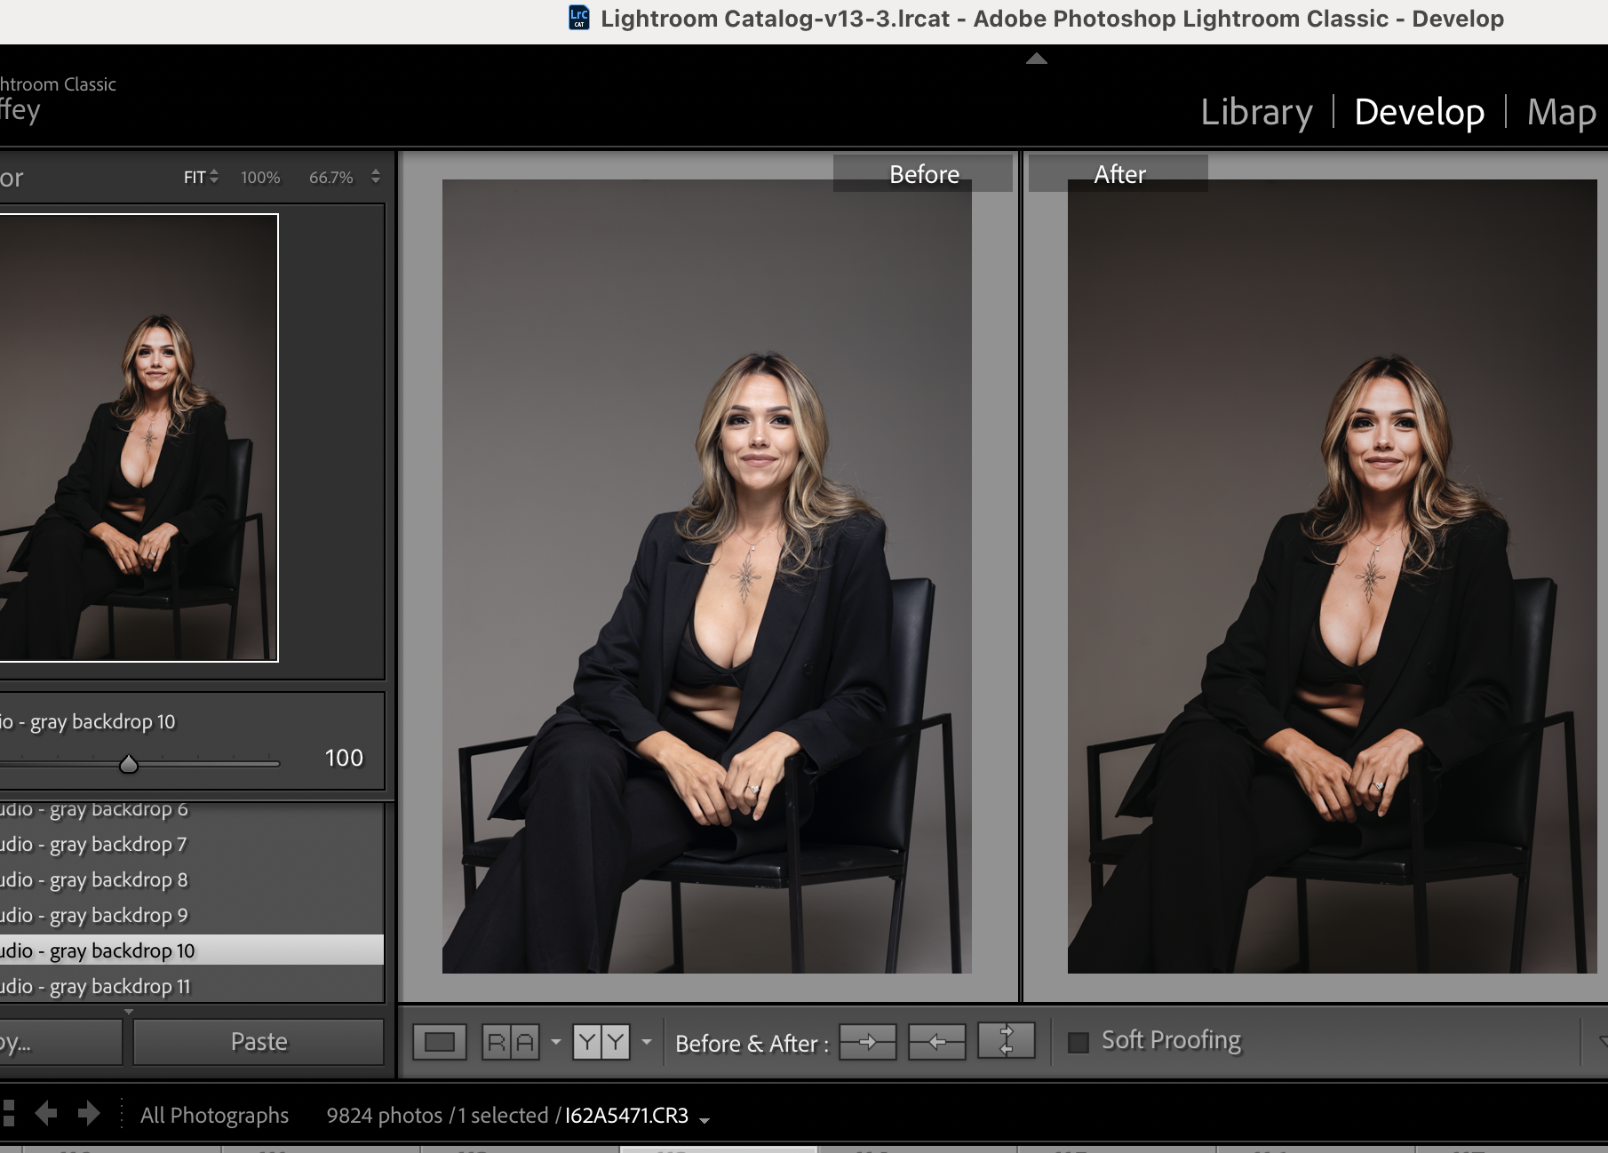Select highlighted preset gray backdrop 10

191,950
